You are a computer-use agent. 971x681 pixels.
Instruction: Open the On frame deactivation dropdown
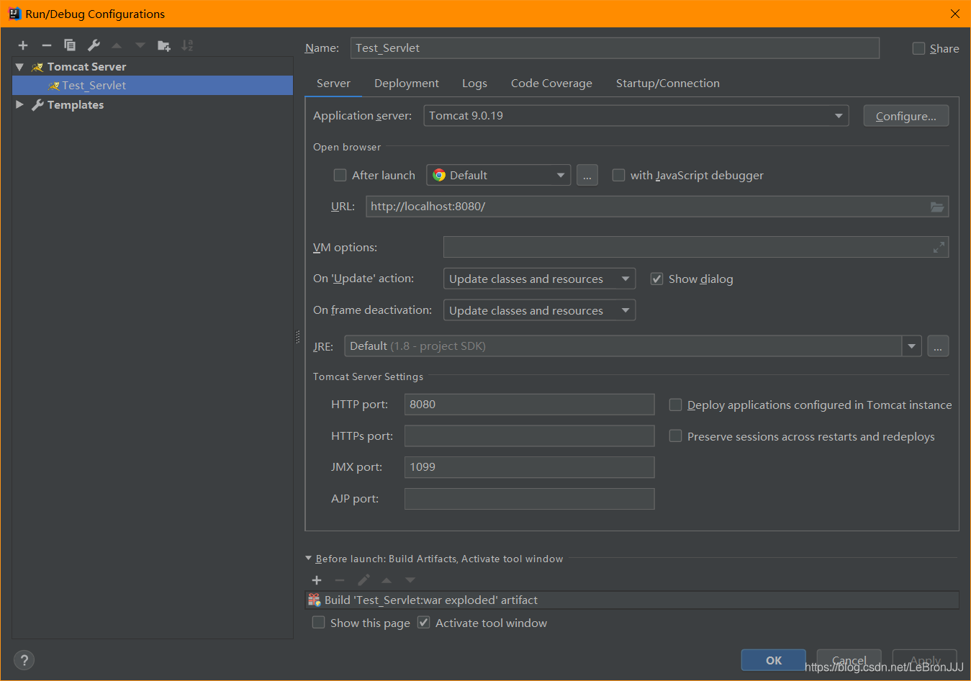(540, 310)
